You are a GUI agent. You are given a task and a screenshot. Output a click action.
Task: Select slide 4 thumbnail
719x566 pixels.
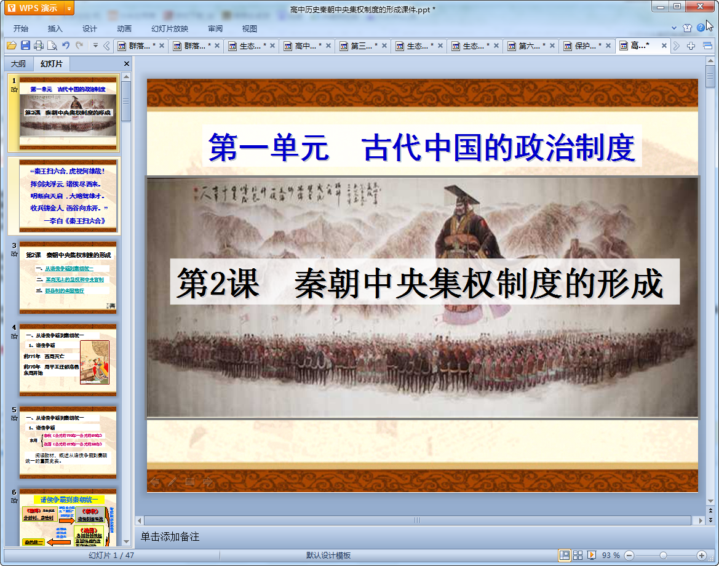click(68, 360)
